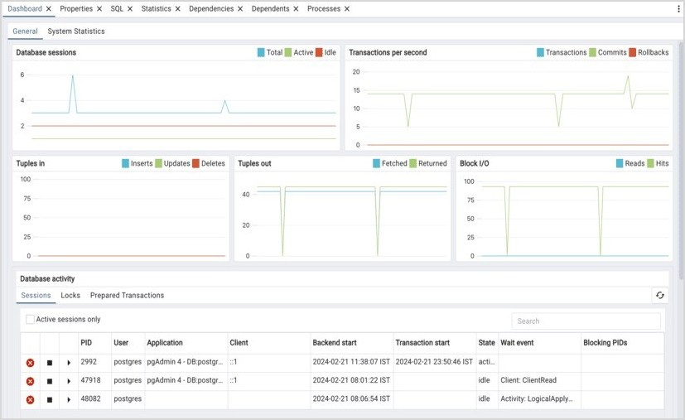Viewport: 685px width, 420px height.
Task: Expand details for PID 2992 row
Action: coord(69,363)
